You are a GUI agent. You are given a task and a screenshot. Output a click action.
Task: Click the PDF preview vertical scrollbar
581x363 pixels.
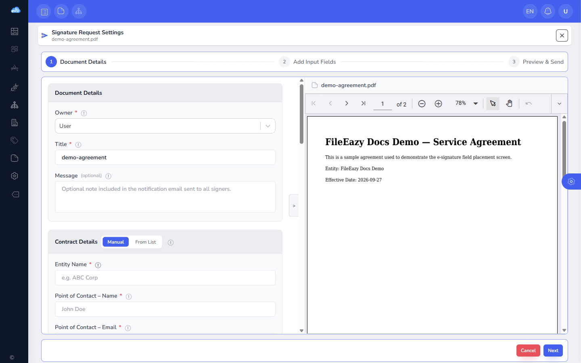click(x=564, y=149)
